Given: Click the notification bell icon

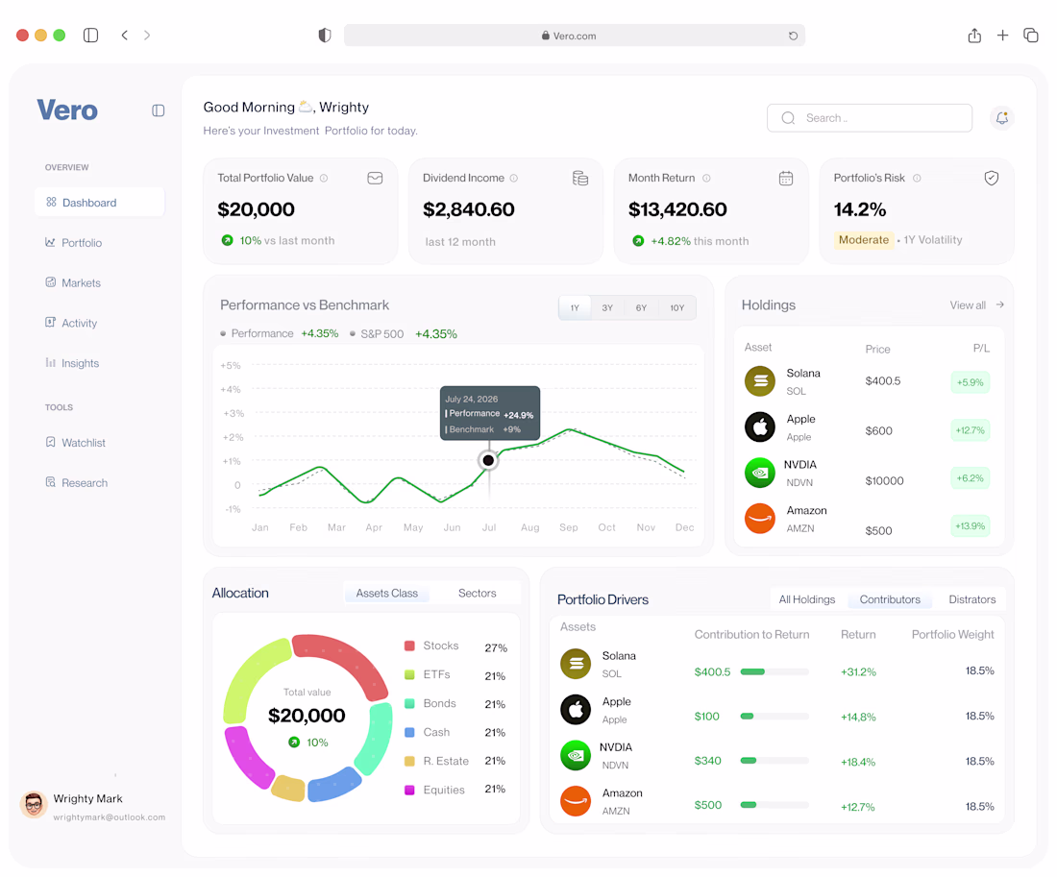Looking at the screenshot, I should pyautogui.click(x=1001, y=118).
